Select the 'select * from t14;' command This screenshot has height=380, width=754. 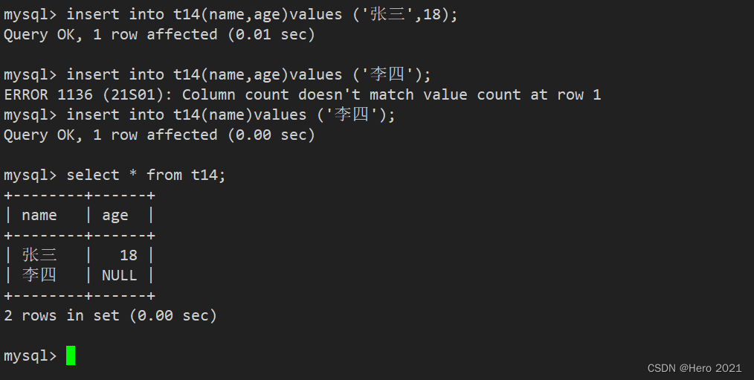click(x=146, y=175)
